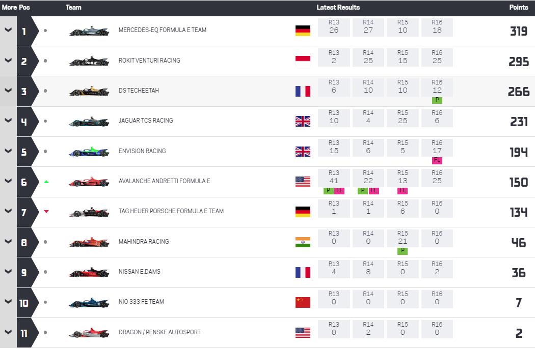Click the ROKiT Venturi car image

pyautogui.click(x=89, y=62)
